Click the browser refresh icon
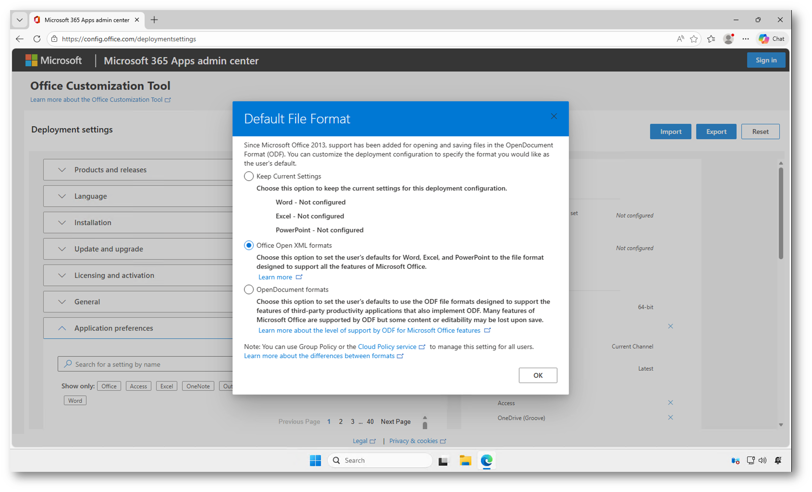Screen dimensions: 812x492 37,39
